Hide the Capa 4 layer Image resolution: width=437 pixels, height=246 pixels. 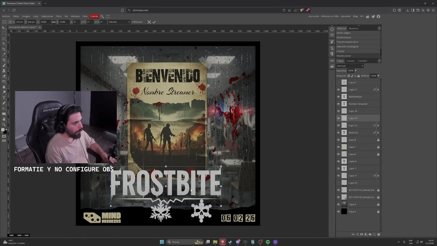338,204
